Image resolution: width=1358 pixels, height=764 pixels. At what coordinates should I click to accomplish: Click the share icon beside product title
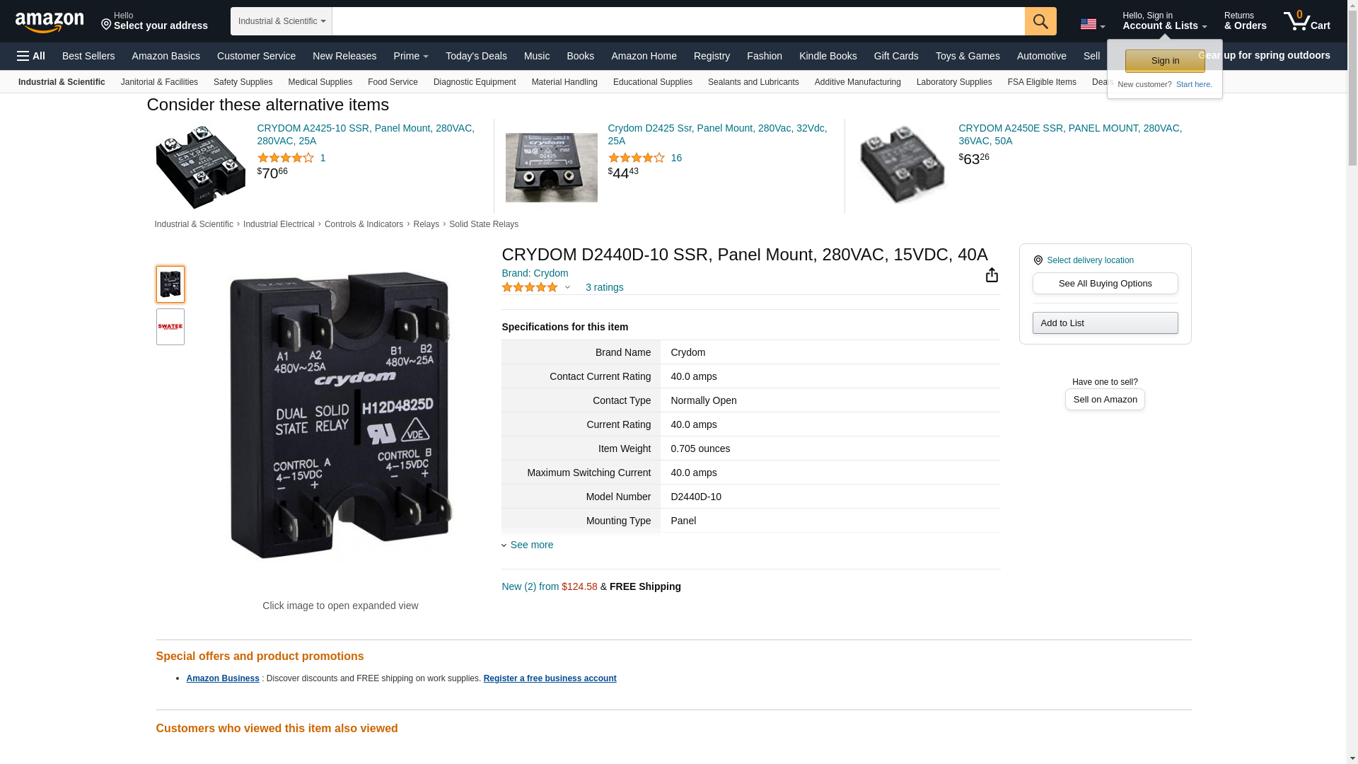[992, 275]
